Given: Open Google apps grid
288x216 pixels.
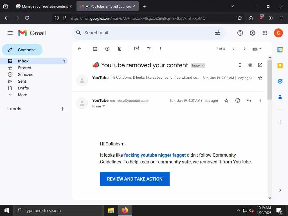Looking at the screenshot, I should [x=265, y=33].
